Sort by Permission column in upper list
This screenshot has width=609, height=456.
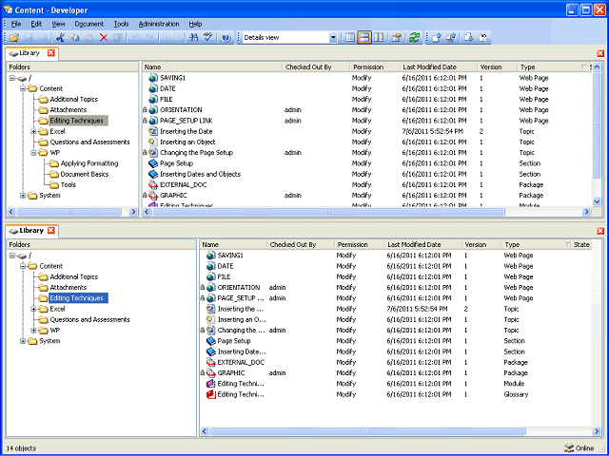coord(375,67)
